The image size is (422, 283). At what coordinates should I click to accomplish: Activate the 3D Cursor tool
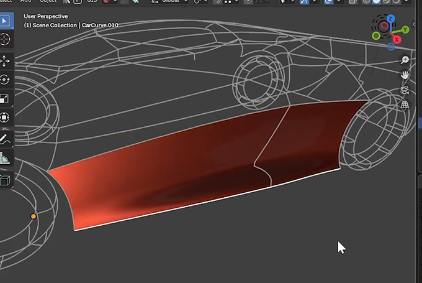(4, 40)
